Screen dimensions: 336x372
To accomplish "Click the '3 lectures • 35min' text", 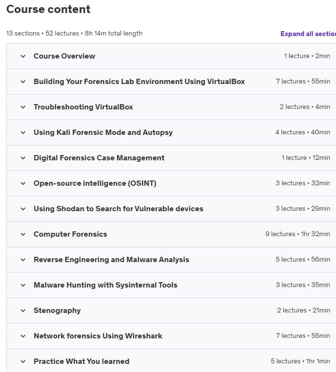I will 303,285.
